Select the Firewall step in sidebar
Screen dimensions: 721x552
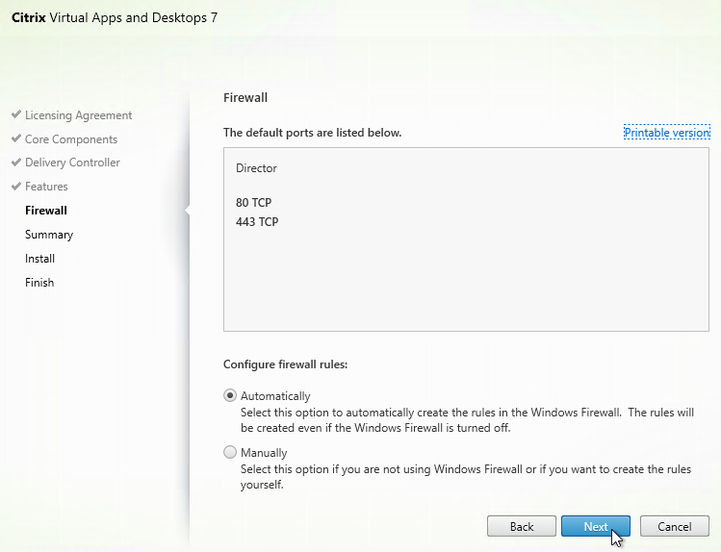(46, 211)
